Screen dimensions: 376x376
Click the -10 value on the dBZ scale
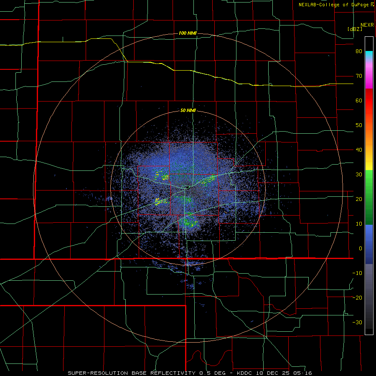[357, 273]
